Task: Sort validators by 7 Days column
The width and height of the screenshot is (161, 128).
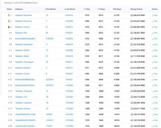Action: click(101, 9)
